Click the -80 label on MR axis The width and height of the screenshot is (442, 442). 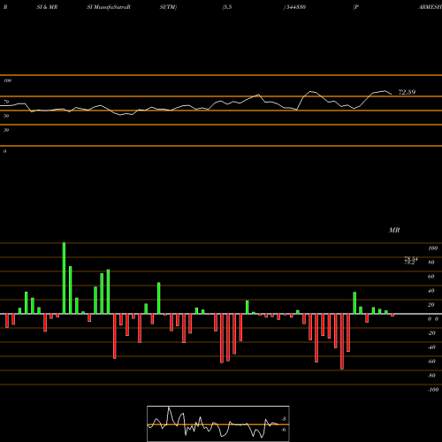[x=431, y=376]
